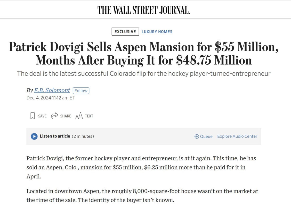
Task: Play the article audio
Action: point(34,136)
